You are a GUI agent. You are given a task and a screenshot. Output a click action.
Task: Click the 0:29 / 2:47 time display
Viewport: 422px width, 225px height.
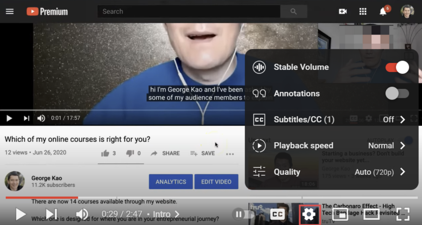pos(122,214)
